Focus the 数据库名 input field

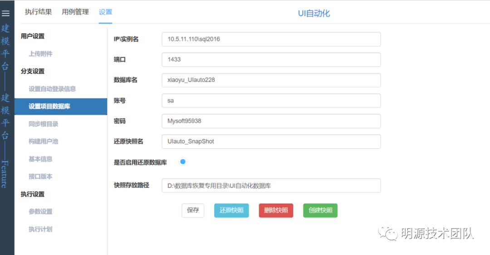pos(271,80)
